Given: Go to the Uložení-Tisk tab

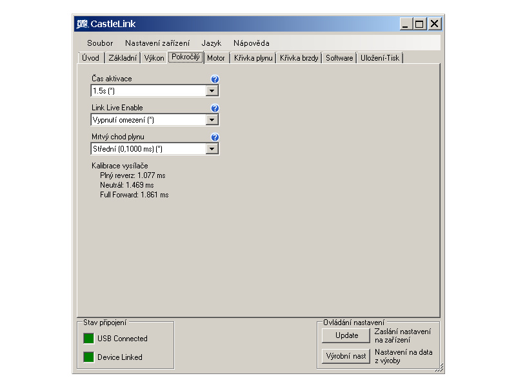Looking at the screenshot, I should point(380,58).
